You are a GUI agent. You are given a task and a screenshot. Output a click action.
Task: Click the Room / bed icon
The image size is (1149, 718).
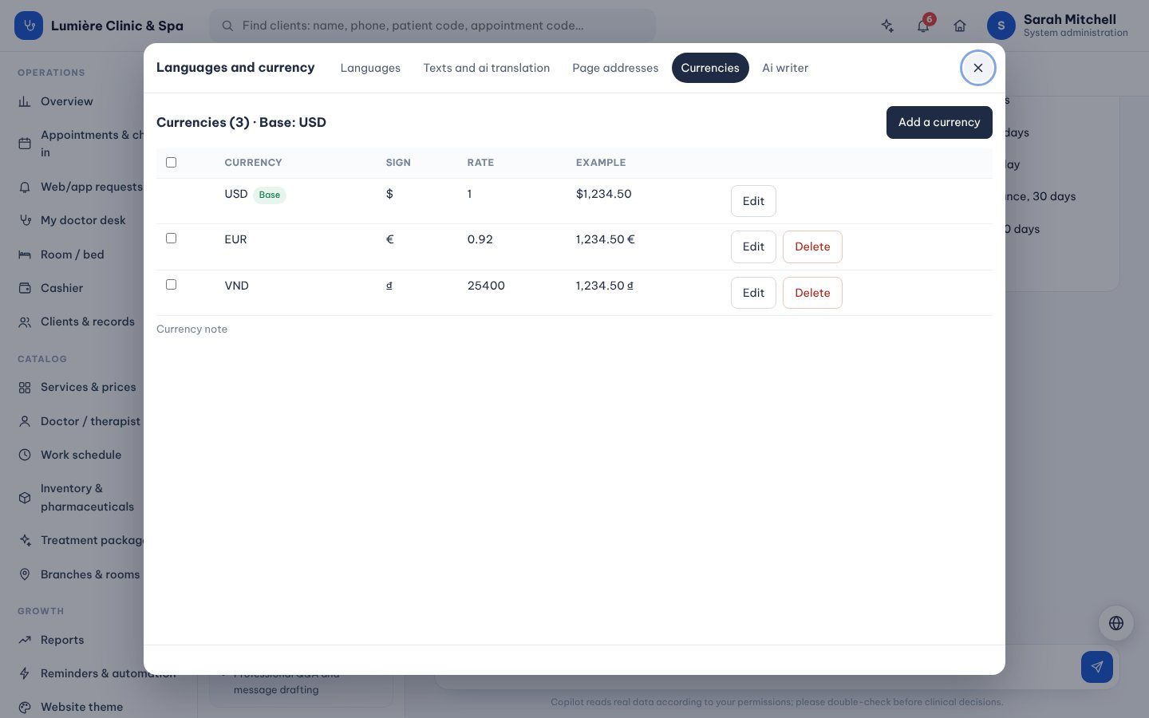(25, 254)
